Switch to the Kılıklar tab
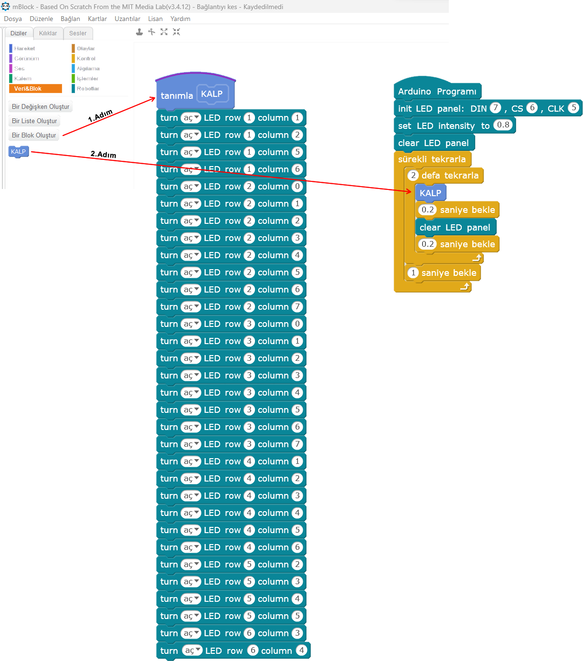This screenshot has width=583, height=661. tap(48, 33)
